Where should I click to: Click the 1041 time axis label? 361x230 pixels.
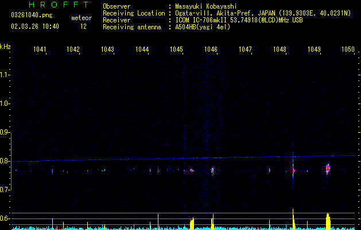pyautogui.click(x=40, y=49)
